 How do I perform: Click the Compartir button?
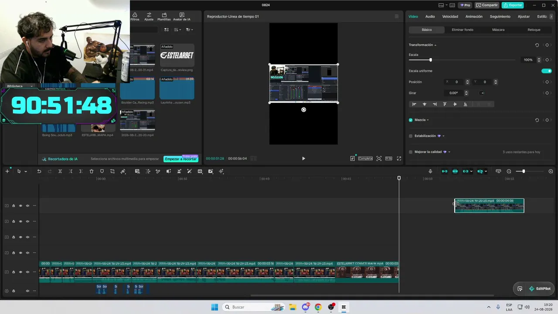(487, 5)
